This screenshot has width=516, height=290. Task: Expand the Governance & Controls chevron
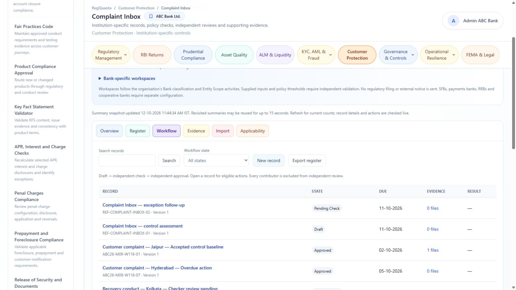pyautogui.click(x=412, y=55)
